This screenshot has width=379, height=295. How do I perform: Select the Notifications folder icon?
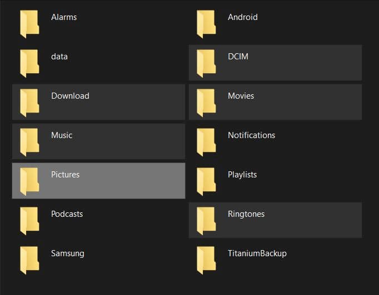tap(206, 142)
